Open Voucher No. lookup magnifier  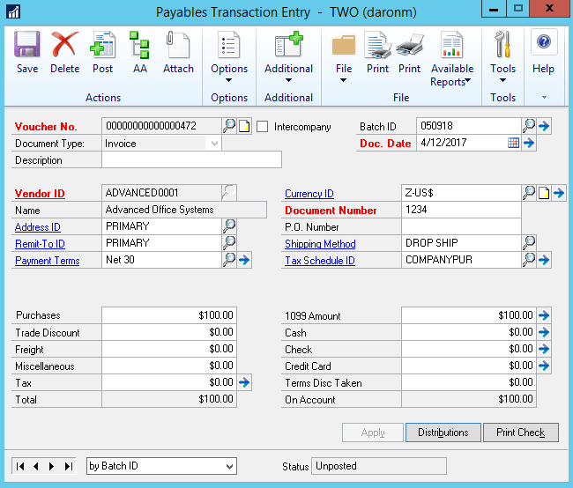[x=229, y=126]
